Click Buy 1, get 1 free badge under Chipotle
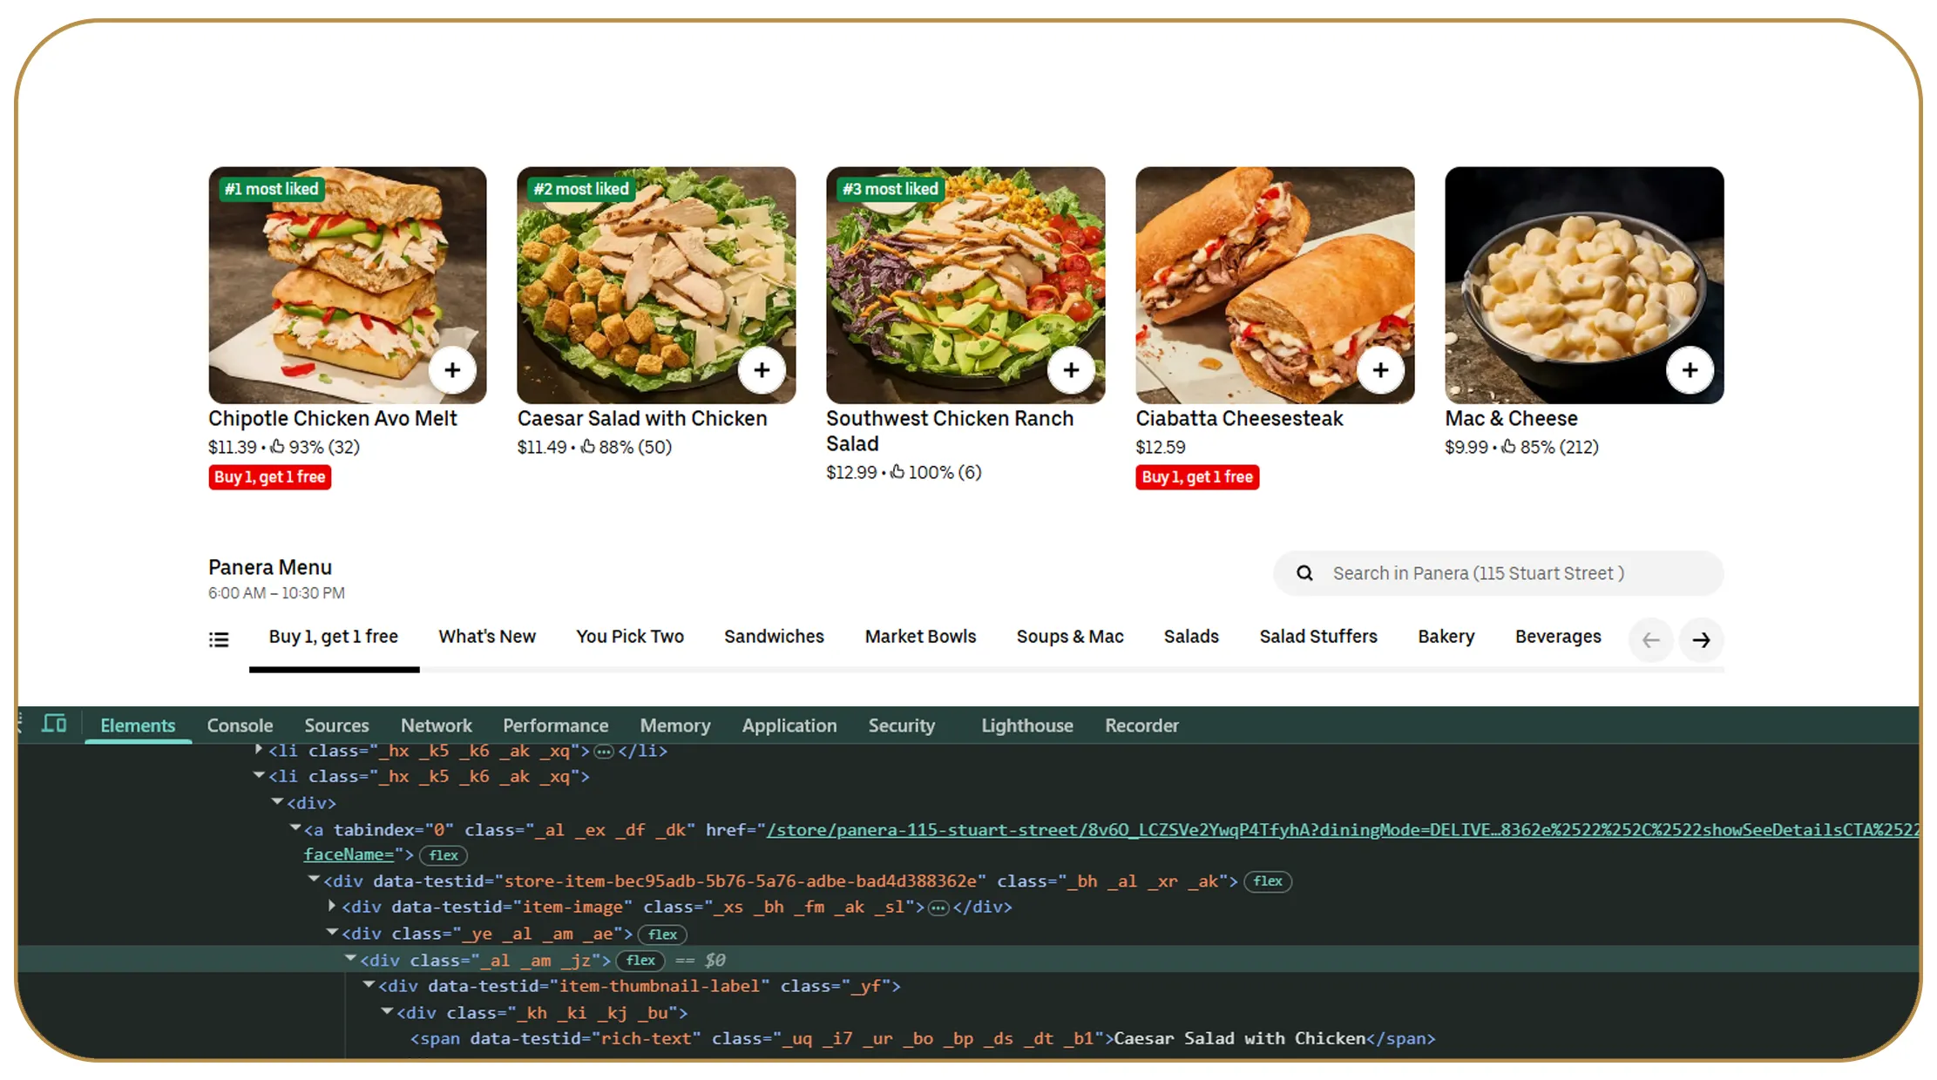Screen dimensions: 1937x1080 tap(270, 477)
